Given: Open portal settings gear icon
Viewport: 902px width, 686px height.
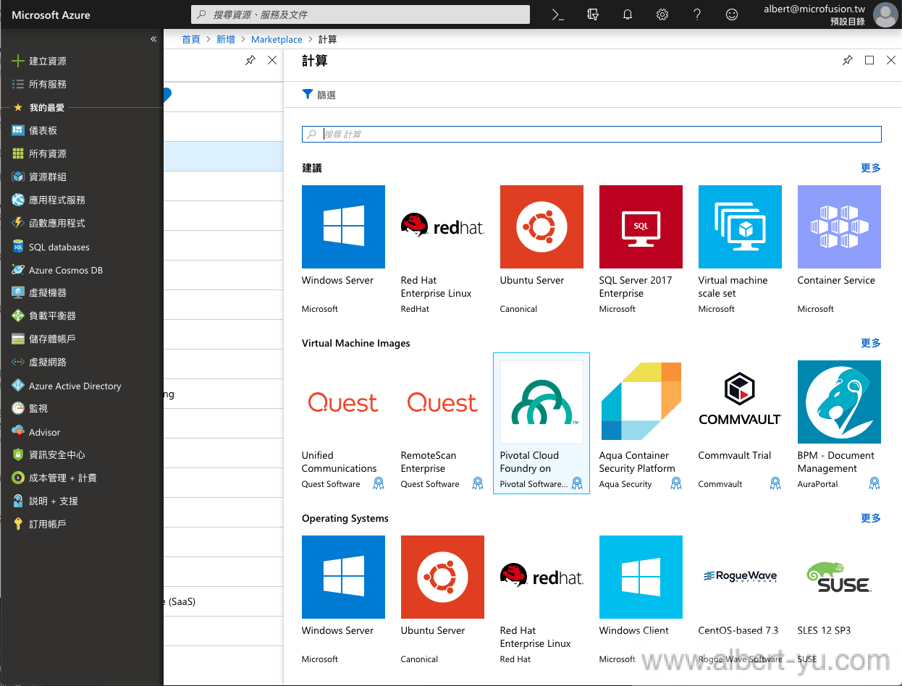Looking at the screenshot, I should click(662, 14).
